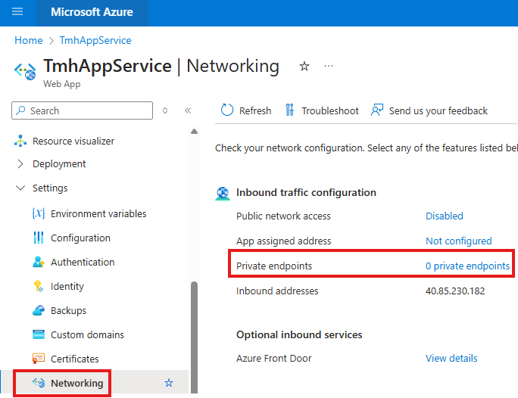Screen dimensions: 518x398
Task: Click Not configured app address link
Action: tap(458, 241)
